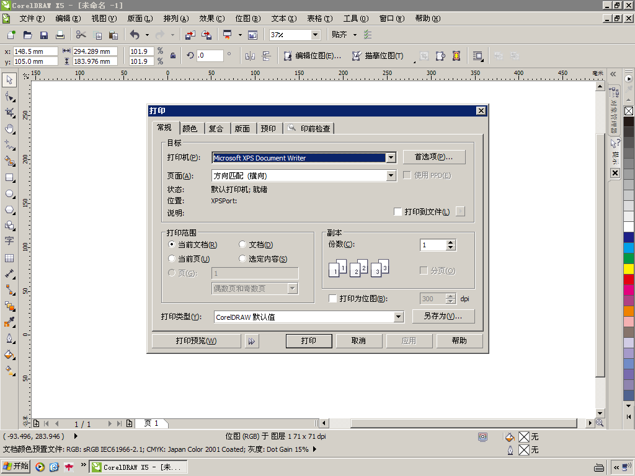Click the Import icon

pos(190,35)
